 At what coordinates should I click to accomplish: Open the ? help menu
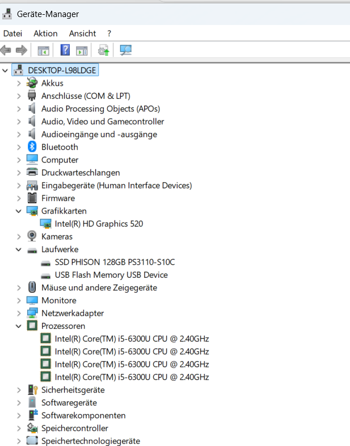[109, 34]
